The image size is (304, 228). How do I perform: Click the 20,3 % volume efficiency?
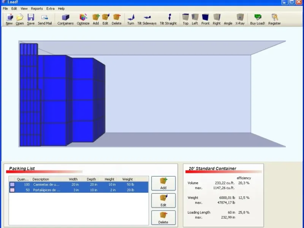tap(244, 183)
